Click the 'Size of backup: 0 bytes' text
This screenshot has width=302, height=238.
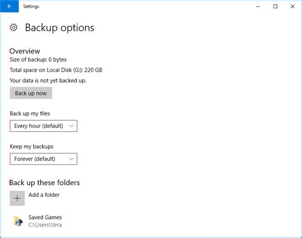(x=38, y=60)
